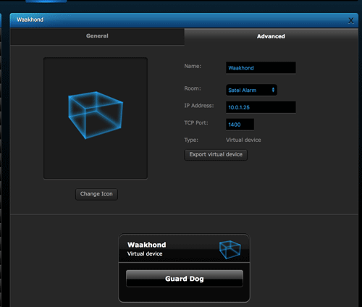The width and height of the screenshot is (362, 307).
Task: Click Export virtual device button
Action: 216,154
